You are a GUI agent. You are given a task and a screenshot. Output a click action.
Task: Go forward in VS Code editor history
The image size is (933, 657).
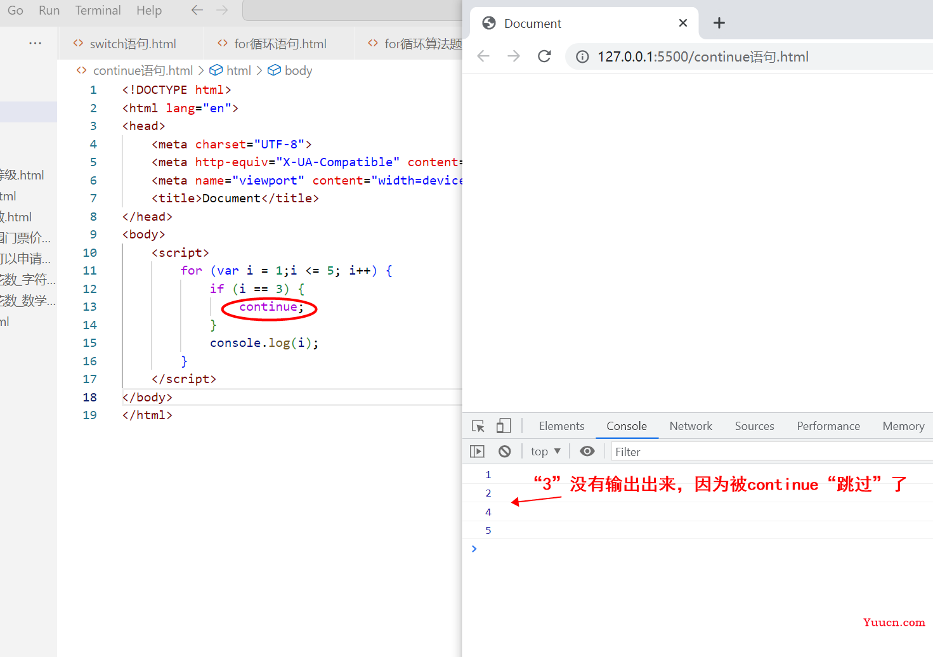coord(222,10)
